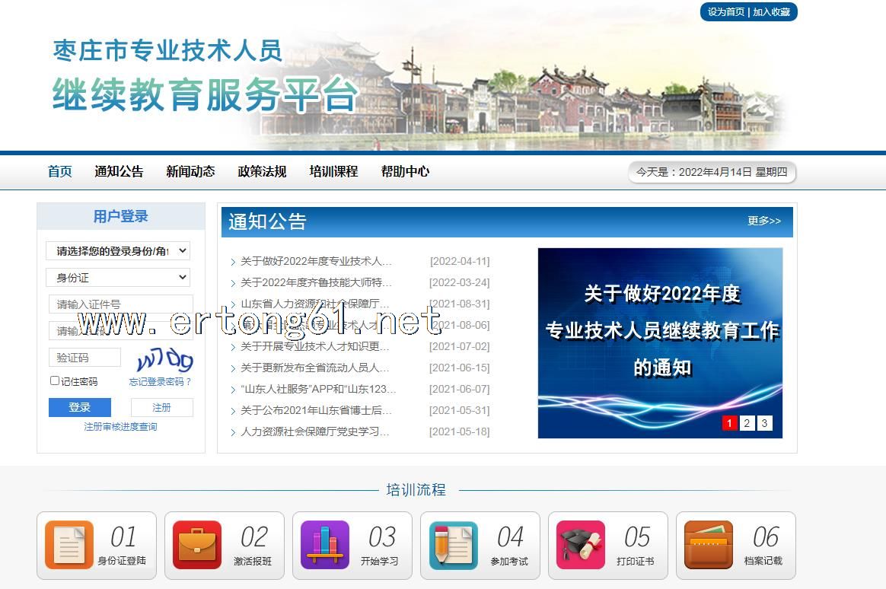Image resolution: width=886 pixels, height=589 pixels.
Task: Select banner slide indicator 1
Action: (729, 423)
